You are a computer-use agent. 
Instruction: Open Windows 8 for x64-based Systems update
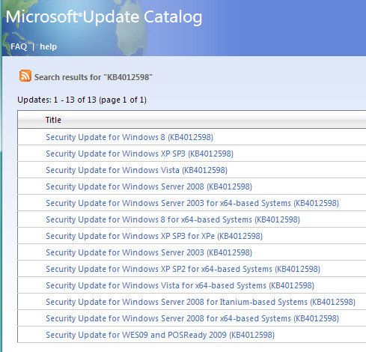click(x=173, y=219)
